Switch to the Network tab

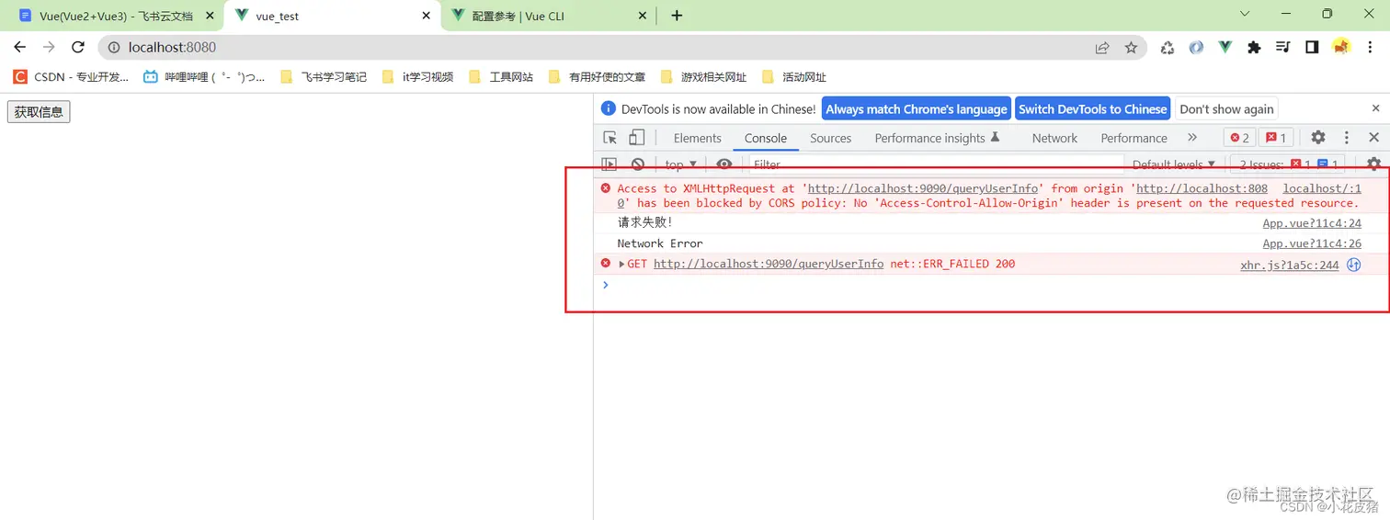[1054, 138]
